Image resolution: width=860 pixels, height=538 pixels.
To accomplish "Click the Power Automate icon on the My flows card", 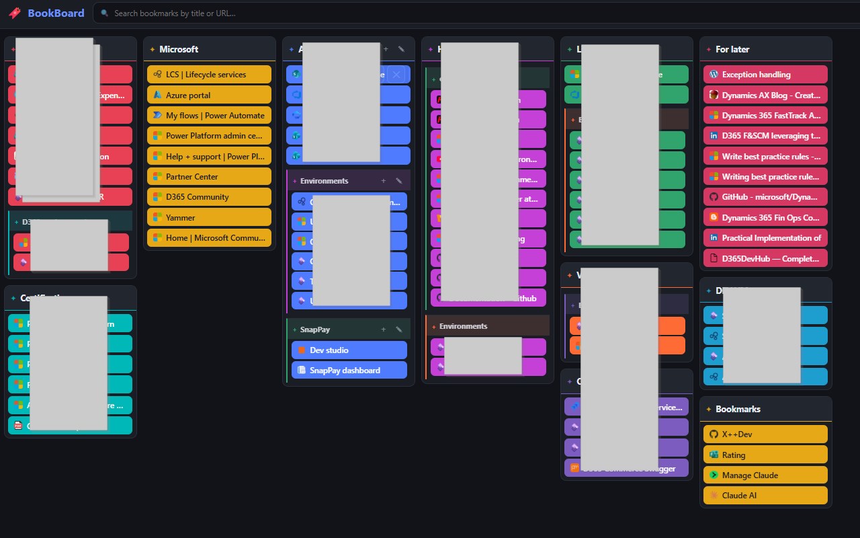I will (x=157, y=115).
